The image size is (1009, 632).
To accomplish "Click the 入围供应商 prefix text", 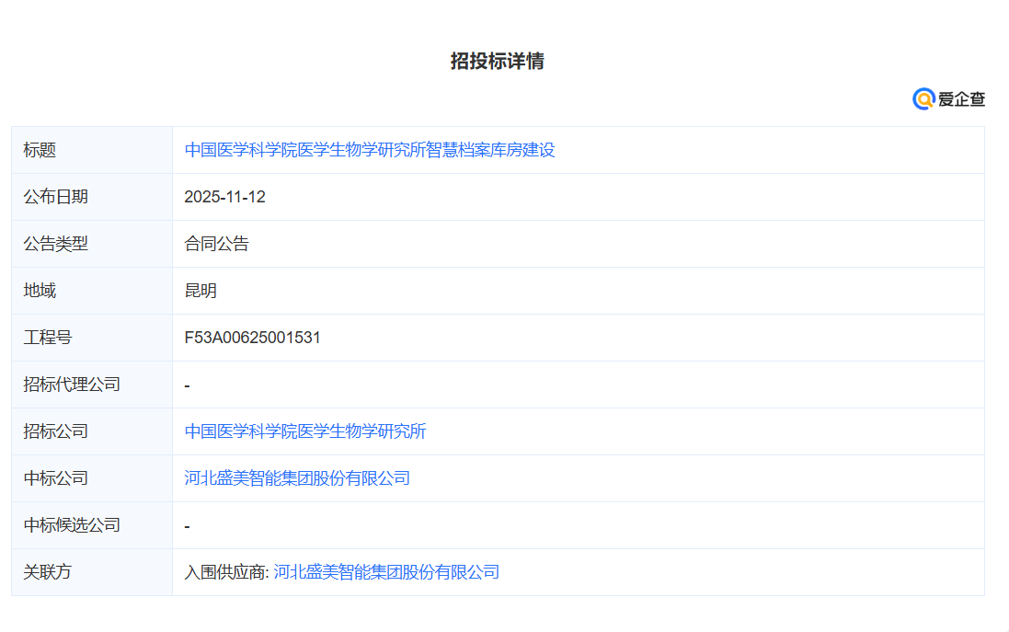I will coord(225,572).
